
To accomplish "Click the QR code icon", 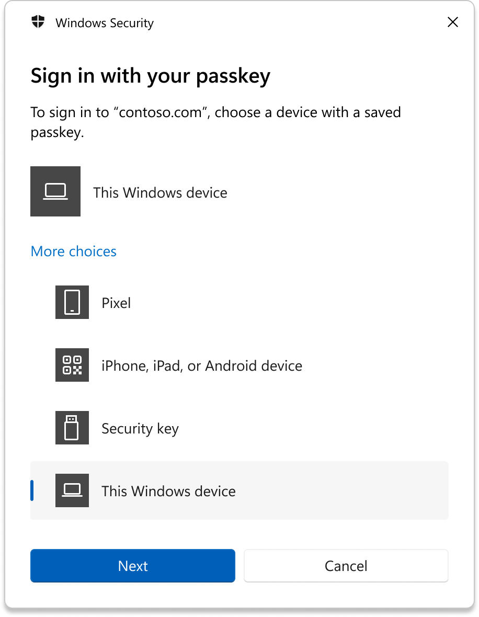I will (72, 365).
